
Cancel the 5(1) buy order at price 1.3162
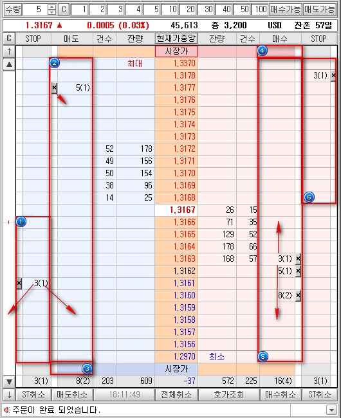pyautogui.click(x=298, y=271)
